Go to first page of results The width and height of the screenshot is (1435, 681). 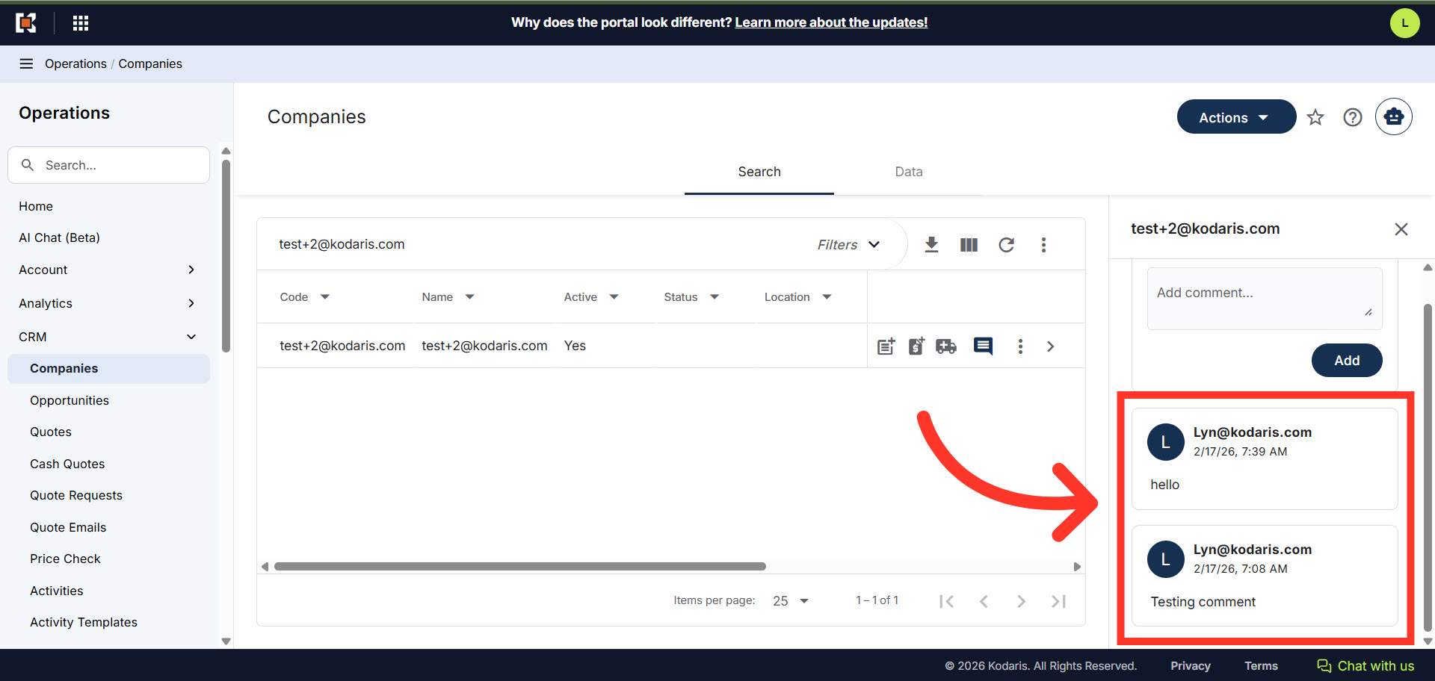pyautogui.click(x=946, y=601)
